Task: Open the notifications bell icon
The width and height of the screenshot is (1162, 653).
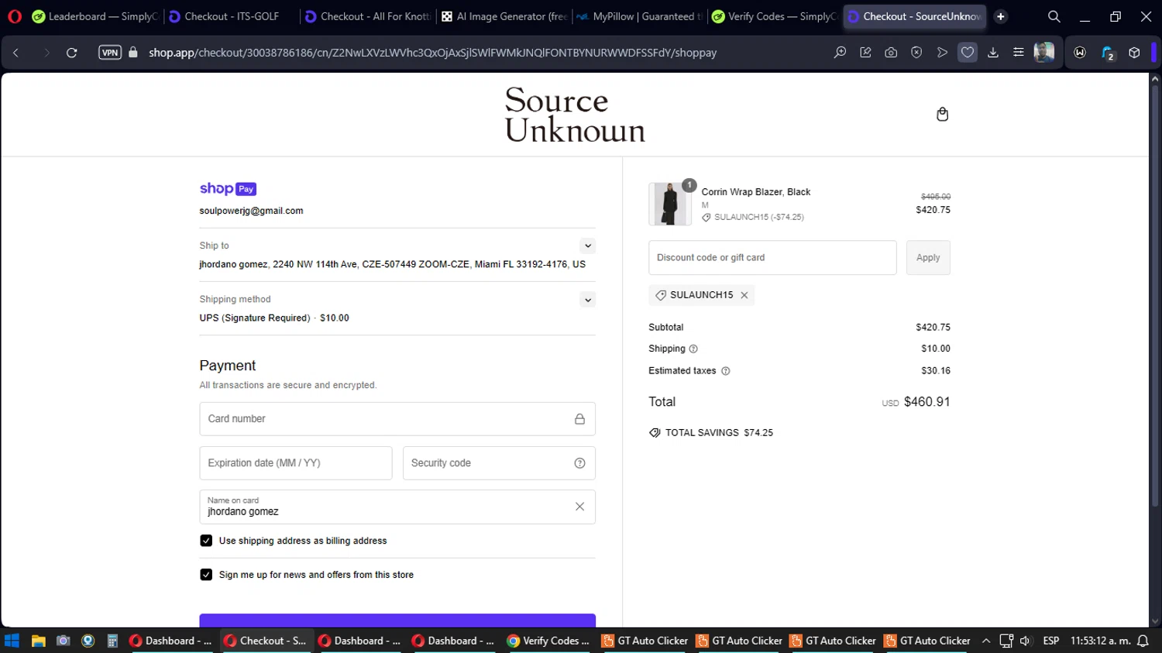Action: (x=1143, y=641)
